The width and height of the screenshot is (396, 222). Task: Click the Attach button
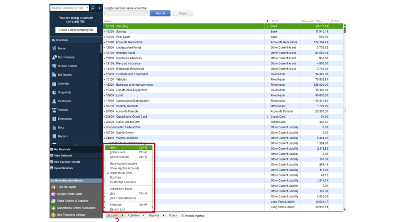[x=173, y=215]
